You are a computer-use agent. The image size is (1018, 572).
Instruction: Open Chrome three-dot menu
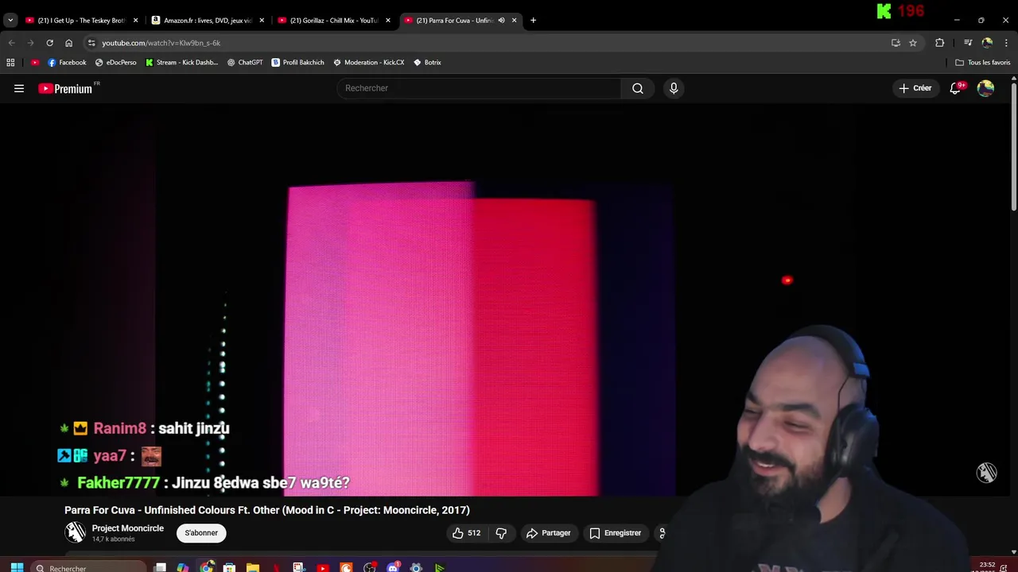pos(1007,43)
